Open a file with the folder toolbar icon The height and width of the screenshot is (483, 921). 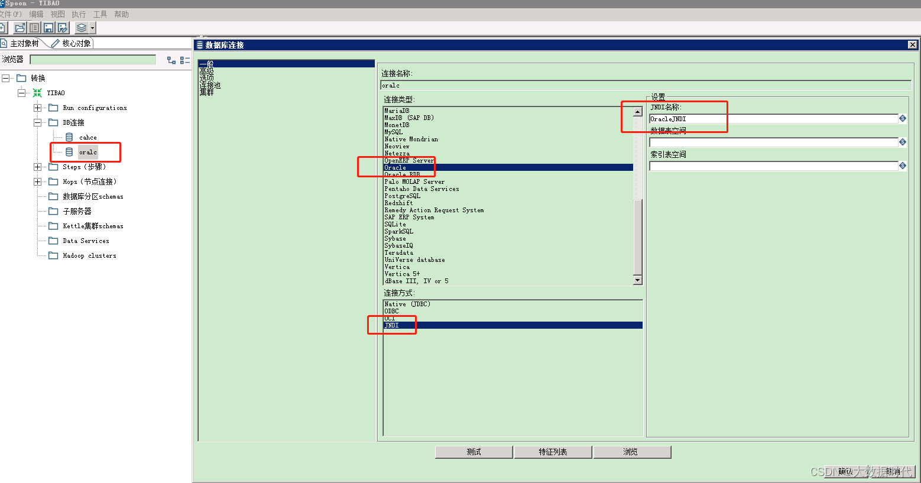[20, 27]
